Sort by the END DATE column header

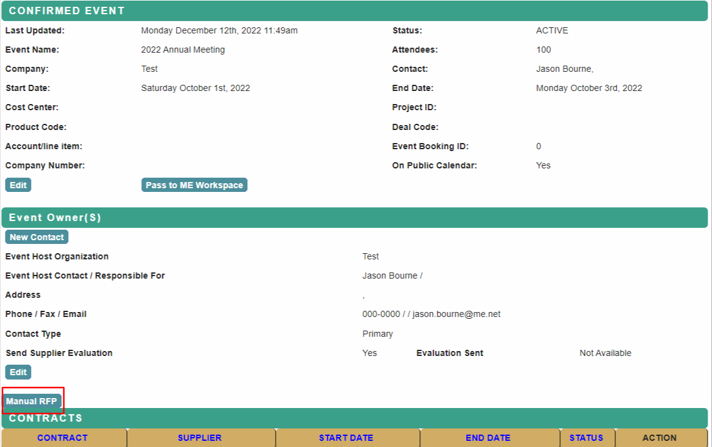coord(488,438)
